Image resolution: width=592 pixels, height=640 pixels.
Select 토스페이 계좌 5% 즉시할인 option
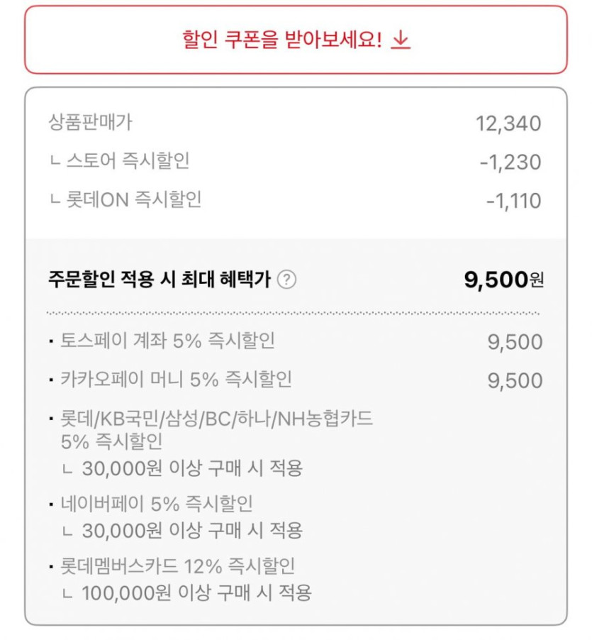point(167,341)
